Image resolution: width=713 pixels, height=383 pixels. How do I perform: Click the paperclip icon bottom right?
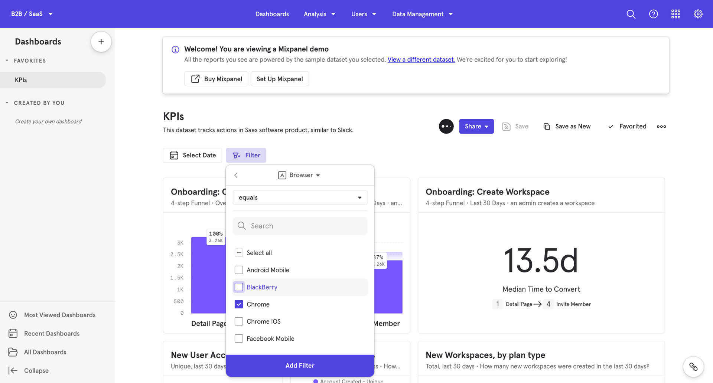click(x=693, y=367)
